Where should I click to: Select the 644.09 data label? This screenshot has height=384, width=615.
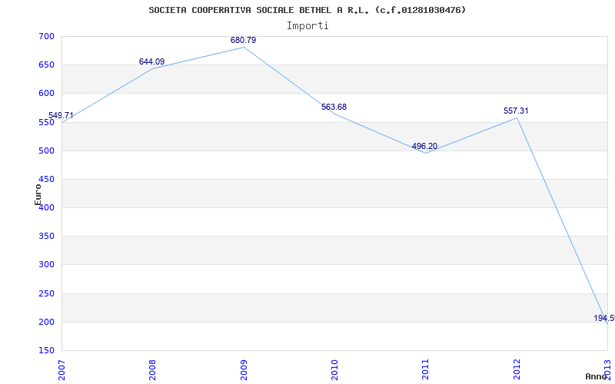151,61
